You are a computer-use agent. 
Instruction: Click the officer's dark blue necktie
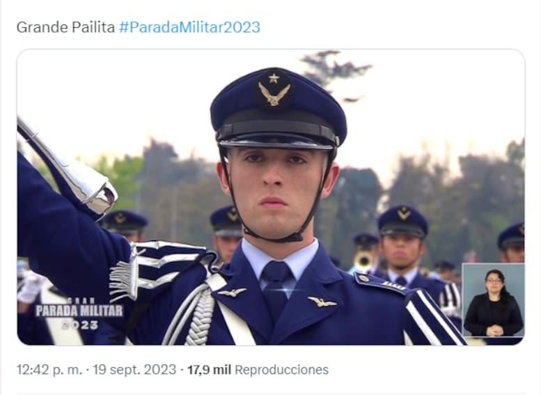276,288
